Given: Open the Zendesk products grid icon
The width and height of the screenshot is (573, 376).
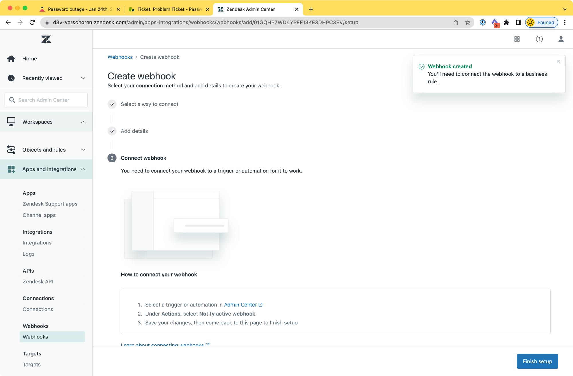Looking at the screenshot, I should click(x=517, y=39).
